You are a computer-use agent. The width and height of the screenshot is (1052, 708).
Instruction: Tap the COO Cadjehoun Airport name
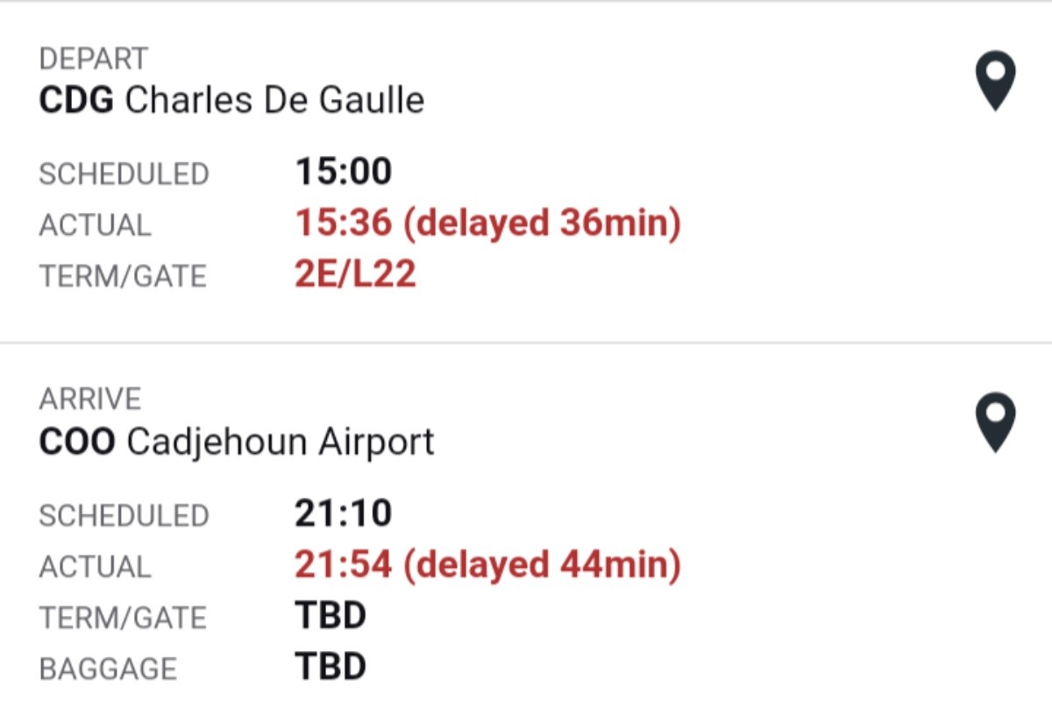click(237, 442)
